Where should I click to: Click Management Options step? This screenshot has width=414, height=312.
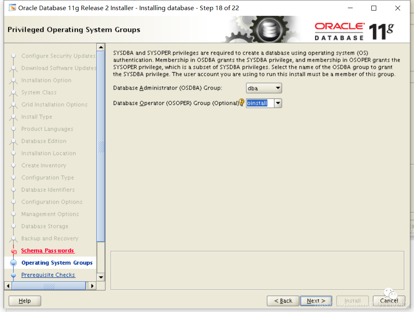coord(50,214)
